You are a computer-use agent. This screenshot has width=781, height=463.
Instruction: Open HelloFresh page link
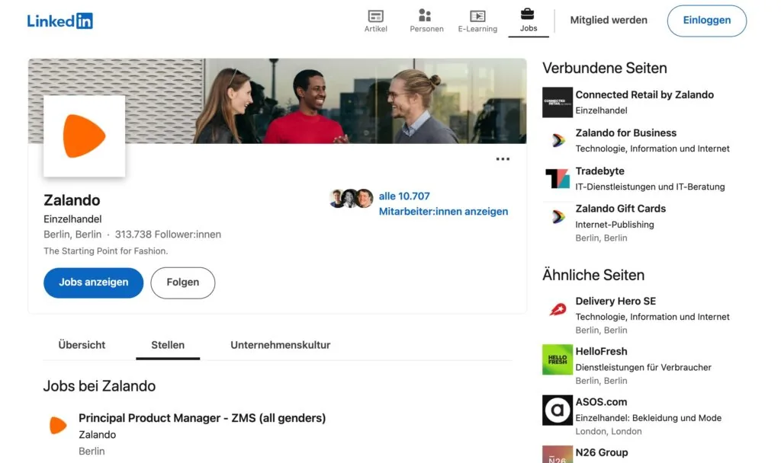[601, 351]
